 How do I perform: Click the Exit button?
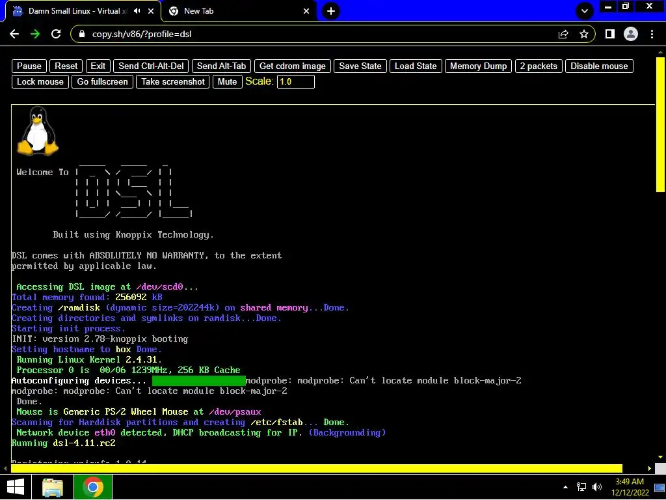tap(98, 66)
